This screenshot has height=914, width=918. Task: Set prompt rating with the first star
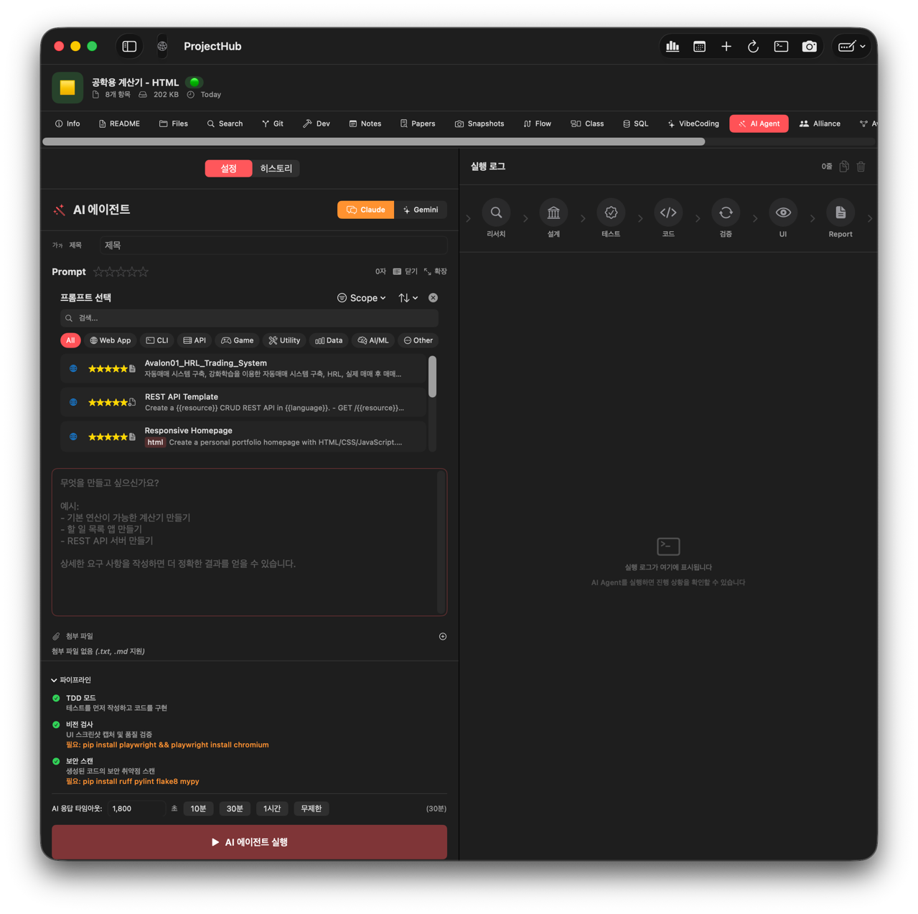(x=99, y=272)
